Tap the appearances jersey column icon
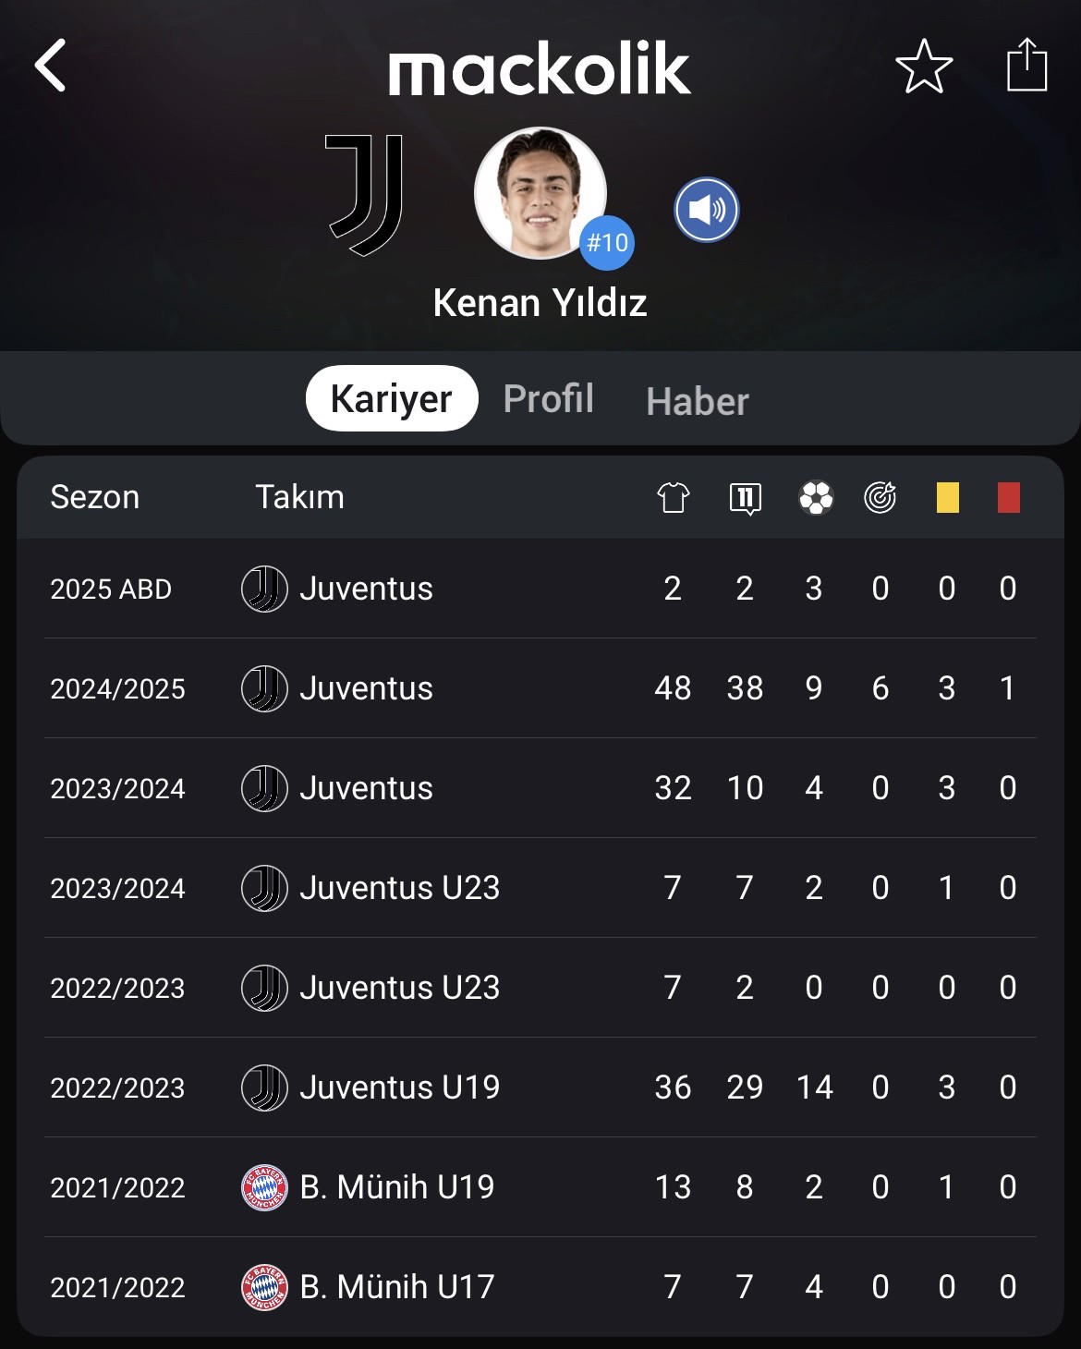The width and height of the screenshot is (1081, 1349). tap(674, 497)
